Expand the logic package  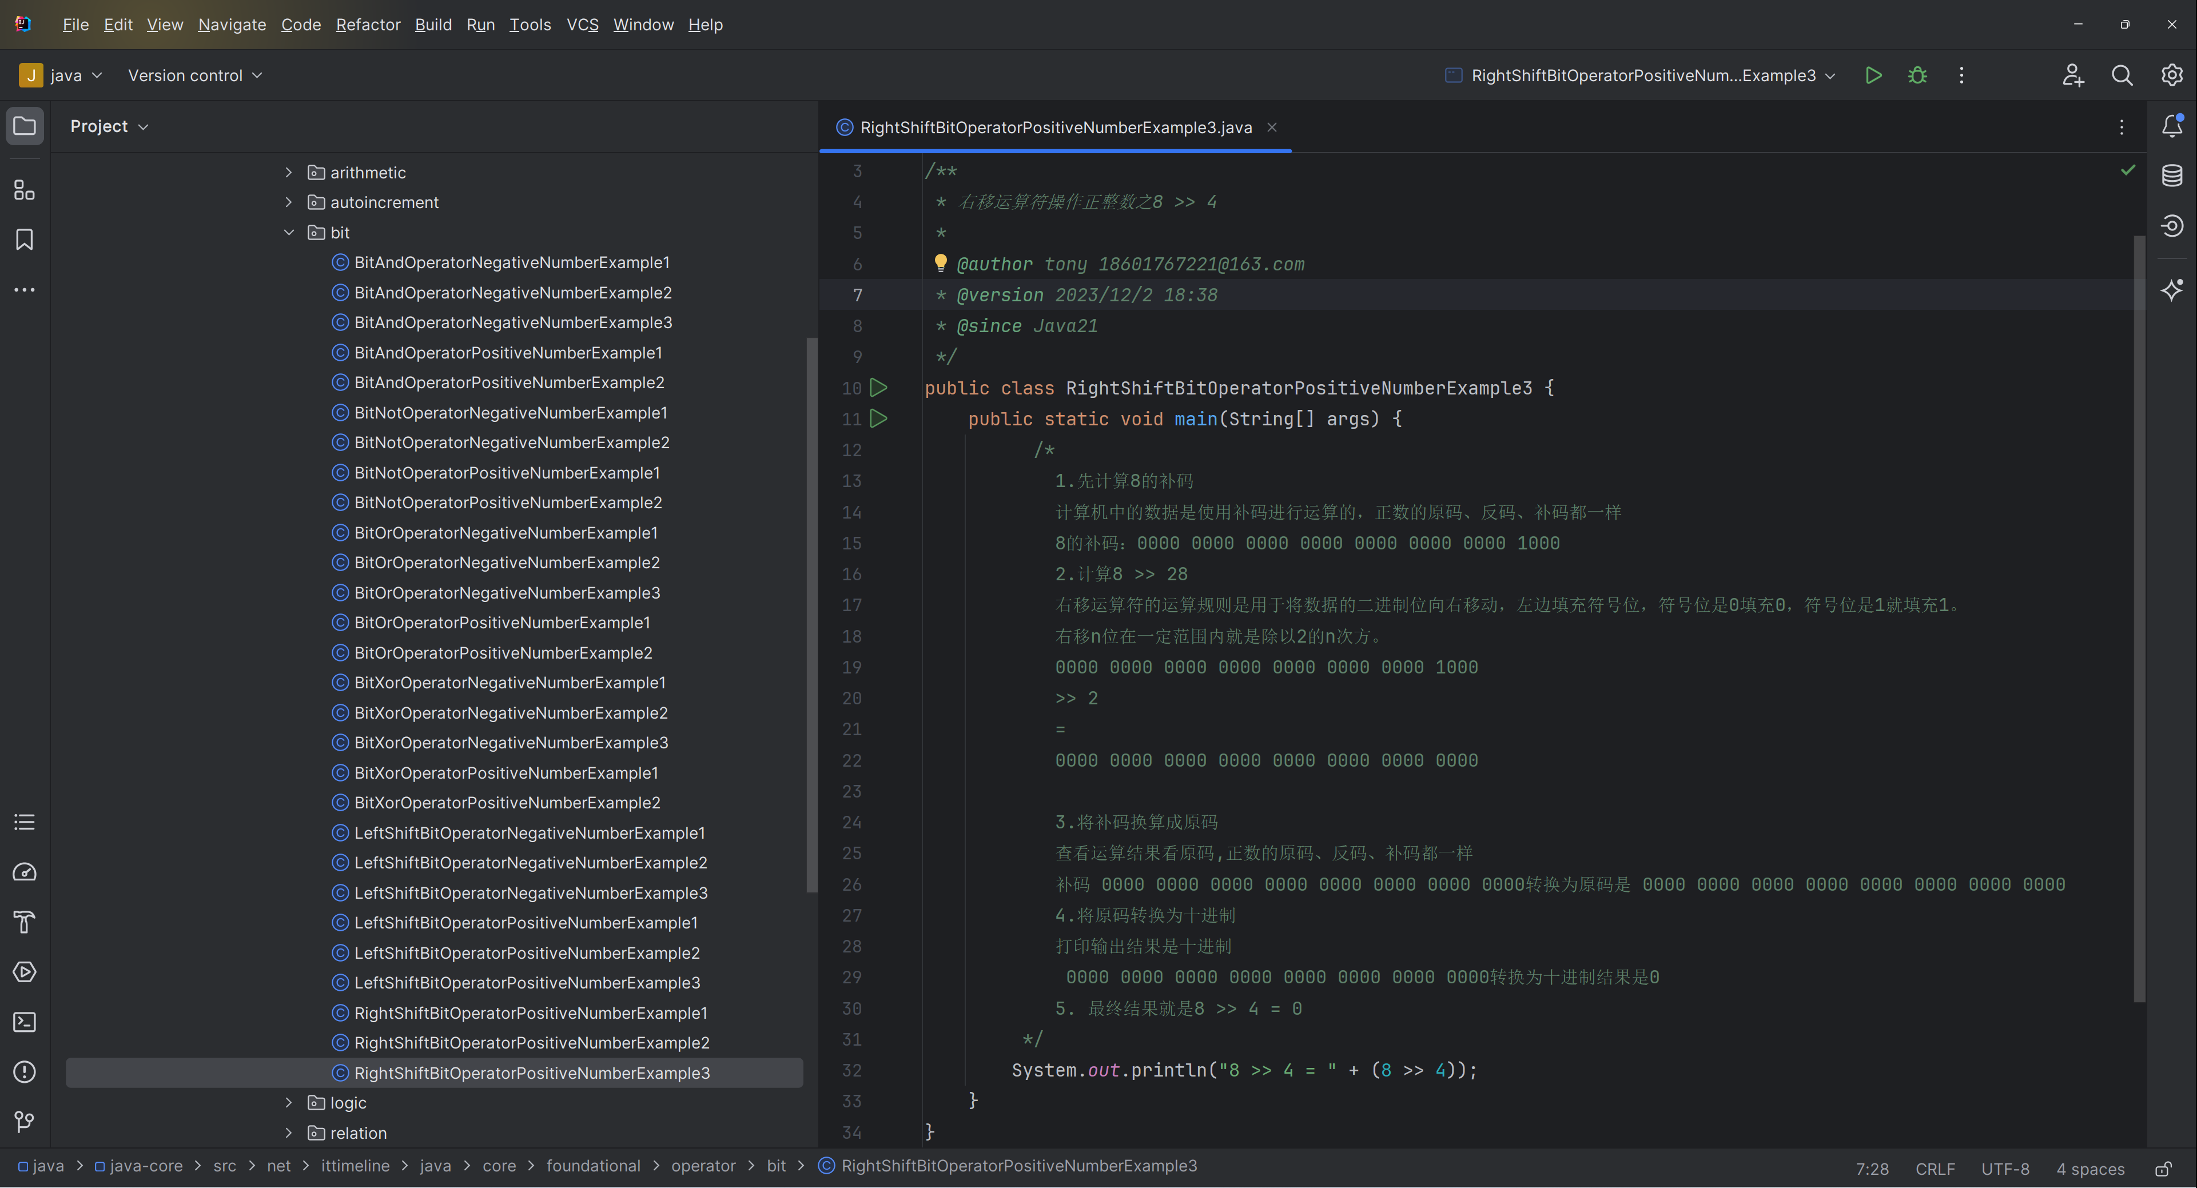[288, 1103]
